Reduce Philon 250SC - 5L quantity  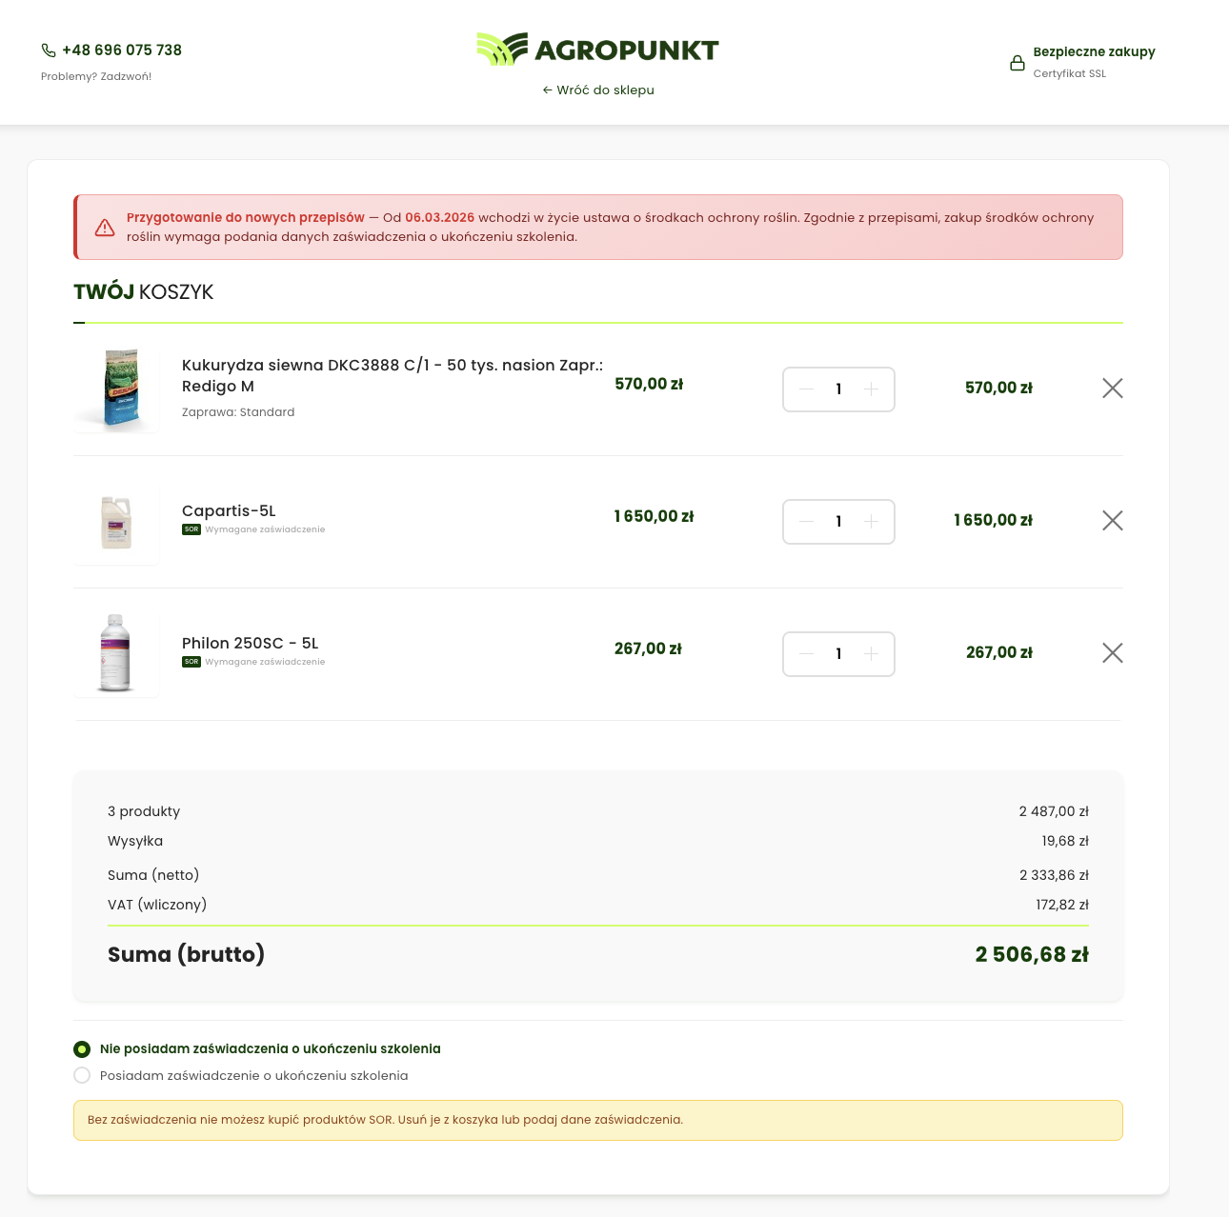807,654
